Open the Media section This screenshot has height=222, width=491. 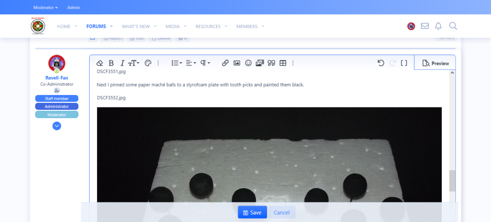tap(173, 26)
